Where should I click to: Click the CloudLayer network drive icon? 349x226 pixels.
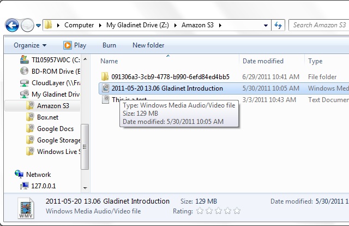(24, 83)
